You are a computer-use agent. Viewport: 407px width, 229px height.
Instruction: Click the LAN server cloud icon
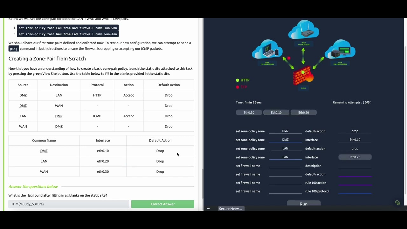point(340,49)
